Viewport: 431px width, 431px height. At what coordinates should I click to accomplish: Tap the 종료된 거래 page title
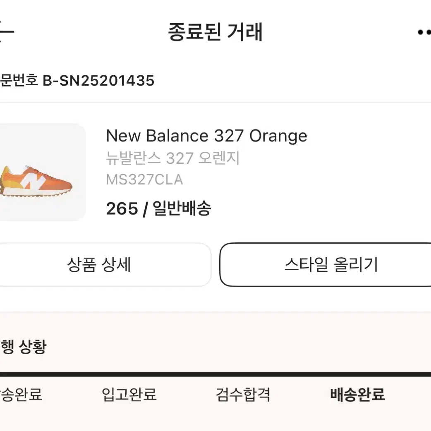(215, 32)
